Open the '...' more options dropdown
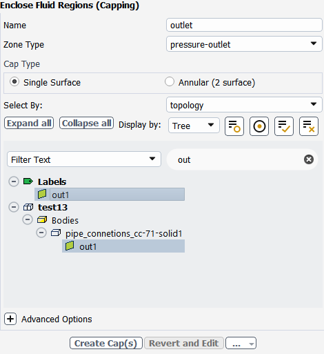Image resolution: width=324 pixels, height=354 pixels. click(241, 343)
